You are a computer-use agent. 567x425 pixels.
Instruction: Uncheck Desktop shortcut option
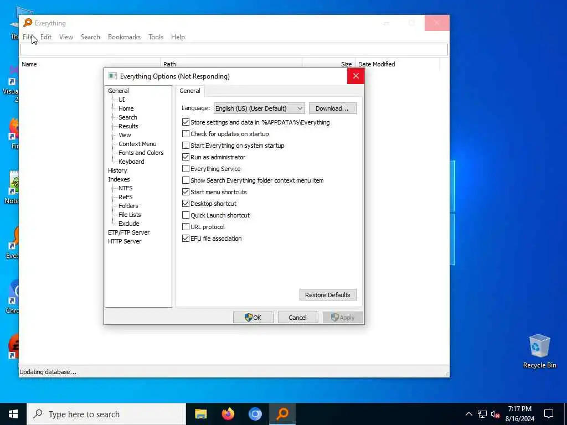click(185, 204)
